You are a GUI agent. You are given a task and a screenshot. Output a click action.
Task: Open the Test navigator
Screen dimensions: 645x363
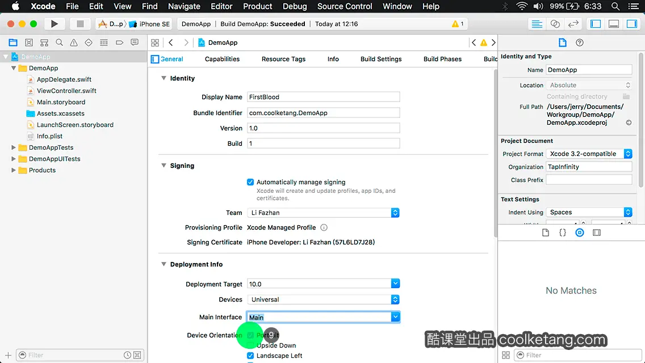89,43
